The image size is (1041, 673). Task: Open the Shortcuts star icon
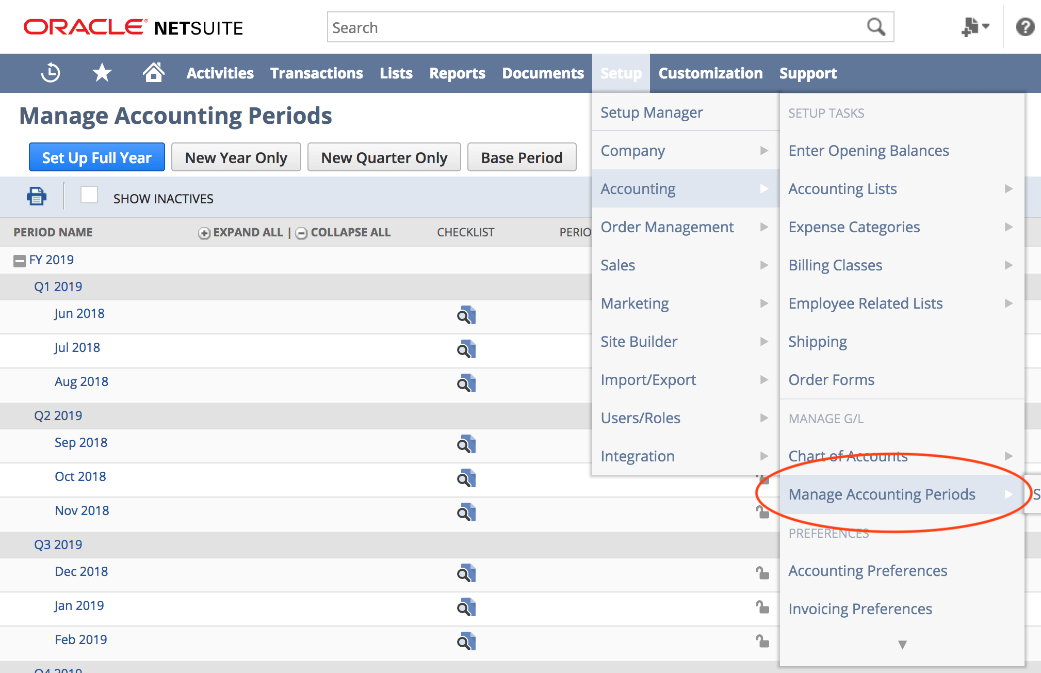click(x=102, y=73)
